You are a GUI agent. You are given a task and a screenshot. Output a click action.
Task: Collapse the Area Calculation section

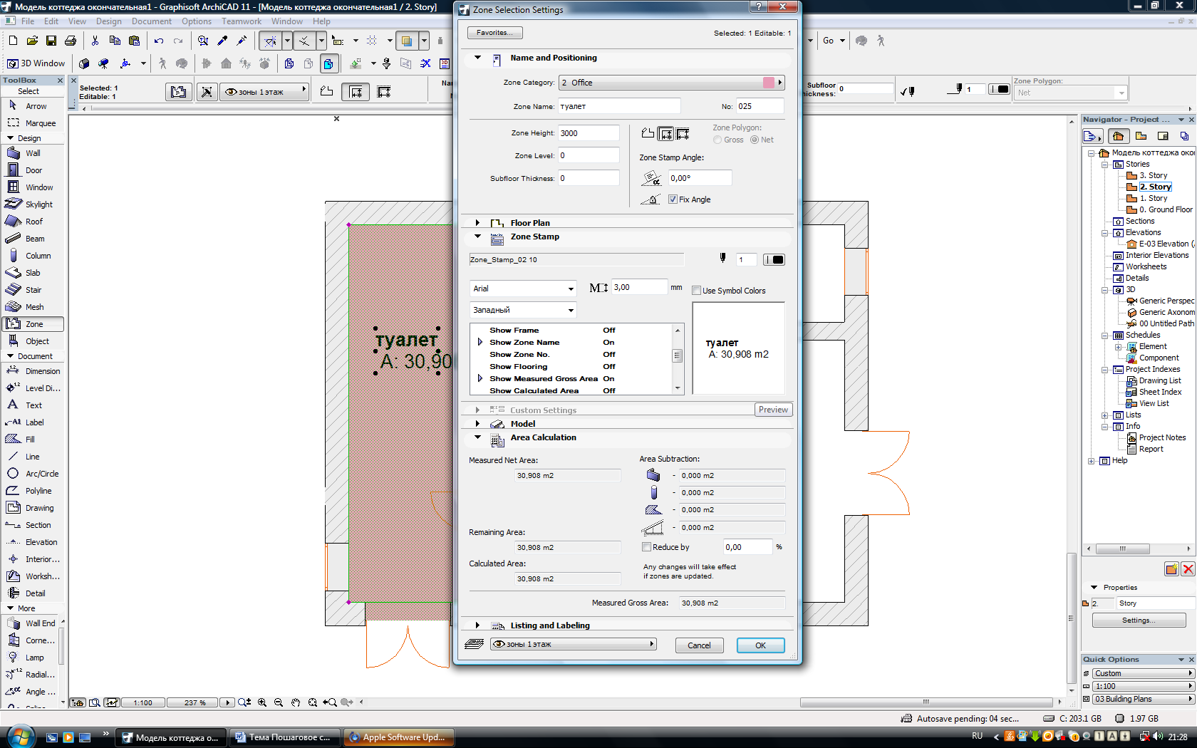pos(477,437)
